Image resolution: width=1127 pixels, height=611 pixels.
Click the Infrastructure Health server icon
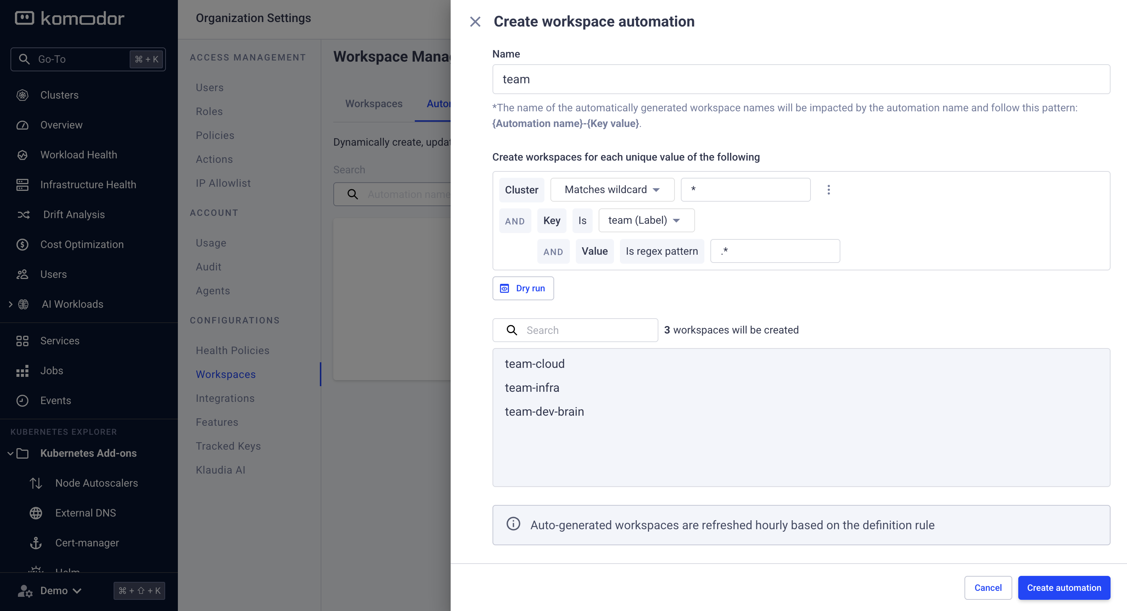click(x=22, y=184)
